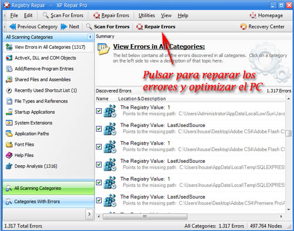294x231 pixels.
Task: Select 'Recently Used Shortcut List (1)' category text
Action: (x=46, y=91)
